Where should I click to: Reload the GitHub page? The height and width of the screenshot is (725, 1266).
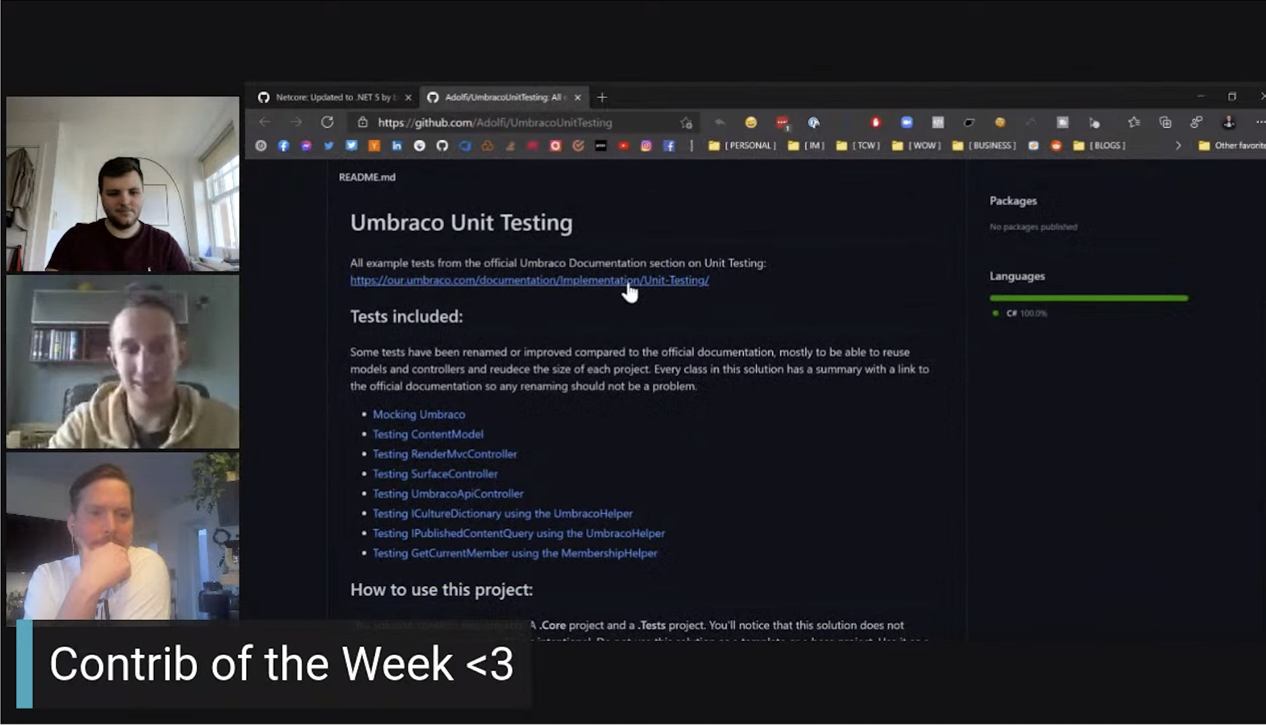click(327, 122)
